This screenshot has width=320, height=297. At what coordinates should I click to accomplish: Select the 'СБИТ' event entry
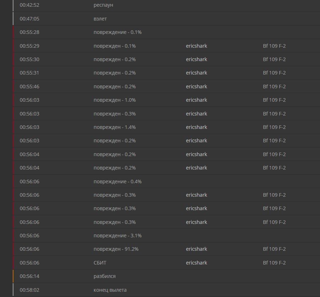click(100, 263)
